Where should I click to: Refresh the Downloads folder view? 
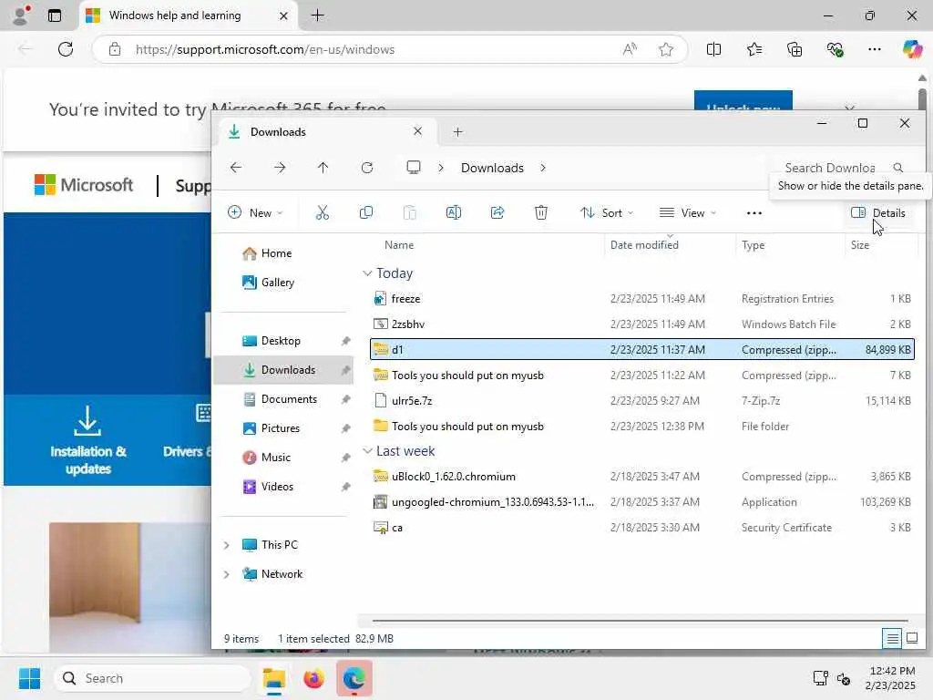pos(367,168)
